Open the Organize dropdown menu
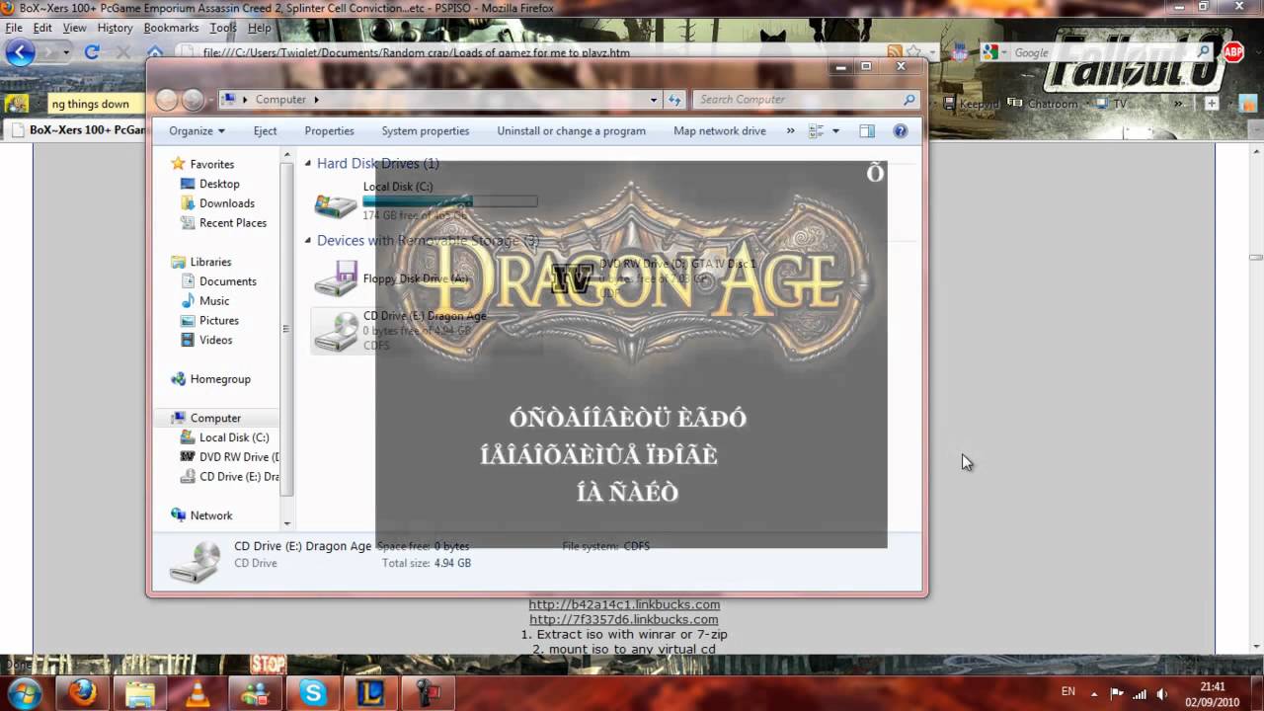Viewport: 1264px width, 711px height. point(197,130)
